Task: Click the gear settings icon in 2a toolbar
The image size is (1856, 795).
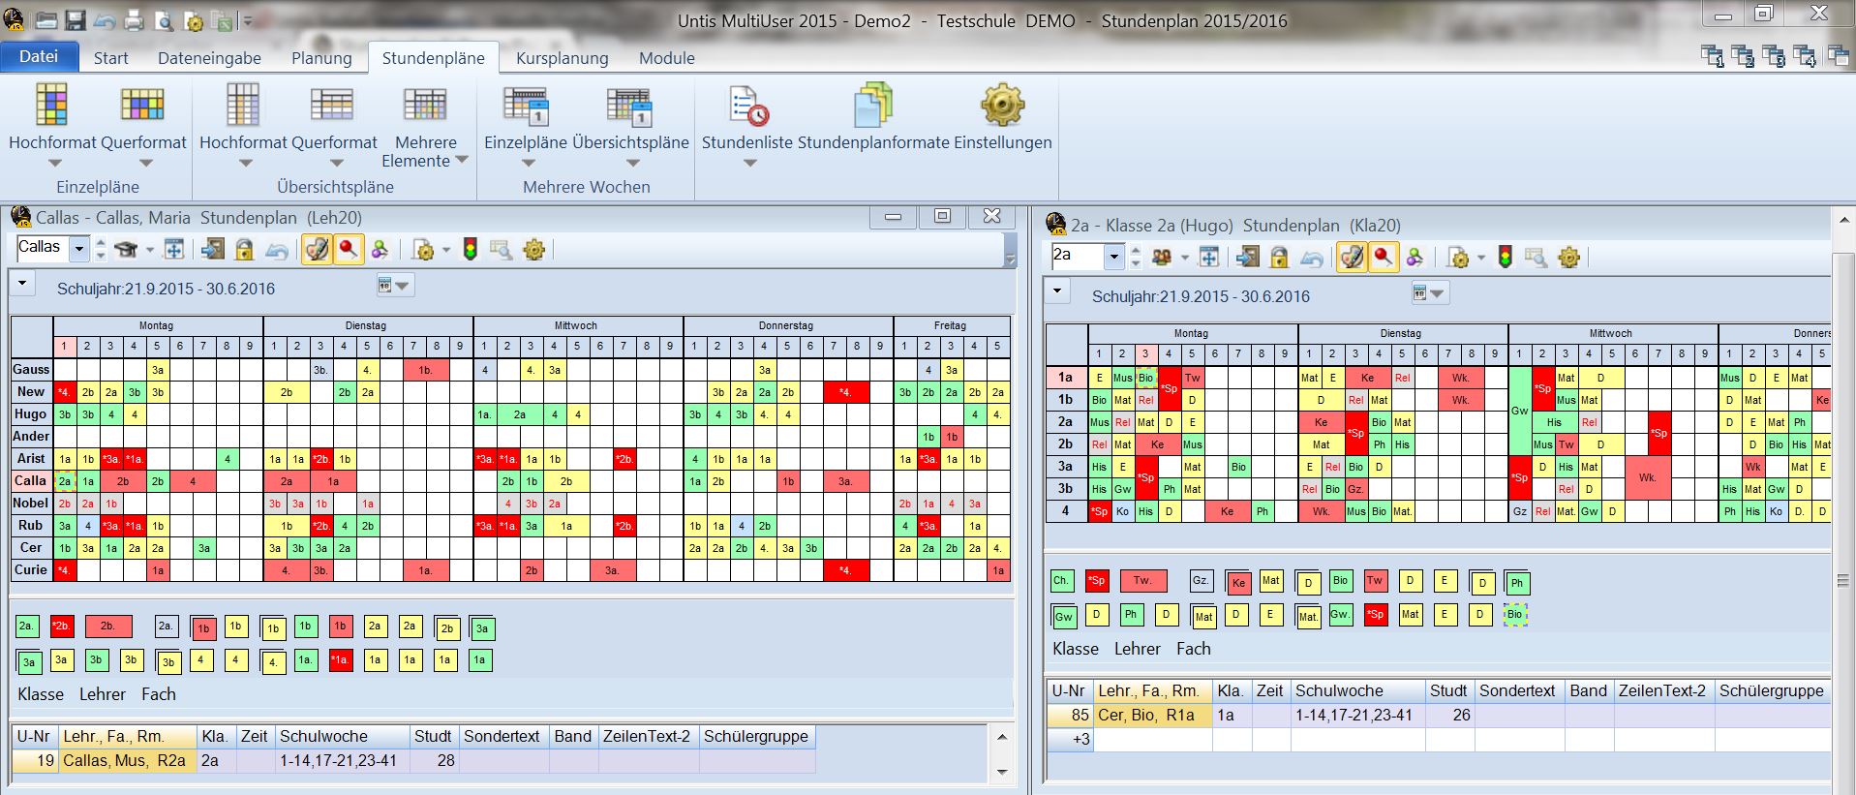Action: pos(1568,258)
